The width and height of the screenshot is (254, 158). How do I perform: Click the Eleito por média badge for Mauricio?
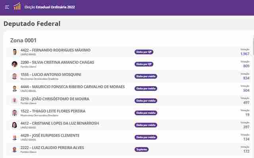[146, 89]
